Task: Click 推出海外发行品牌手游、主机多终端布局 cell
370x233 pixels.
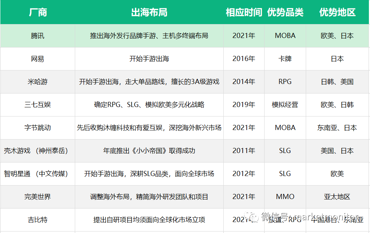Action: click(149, 36)
